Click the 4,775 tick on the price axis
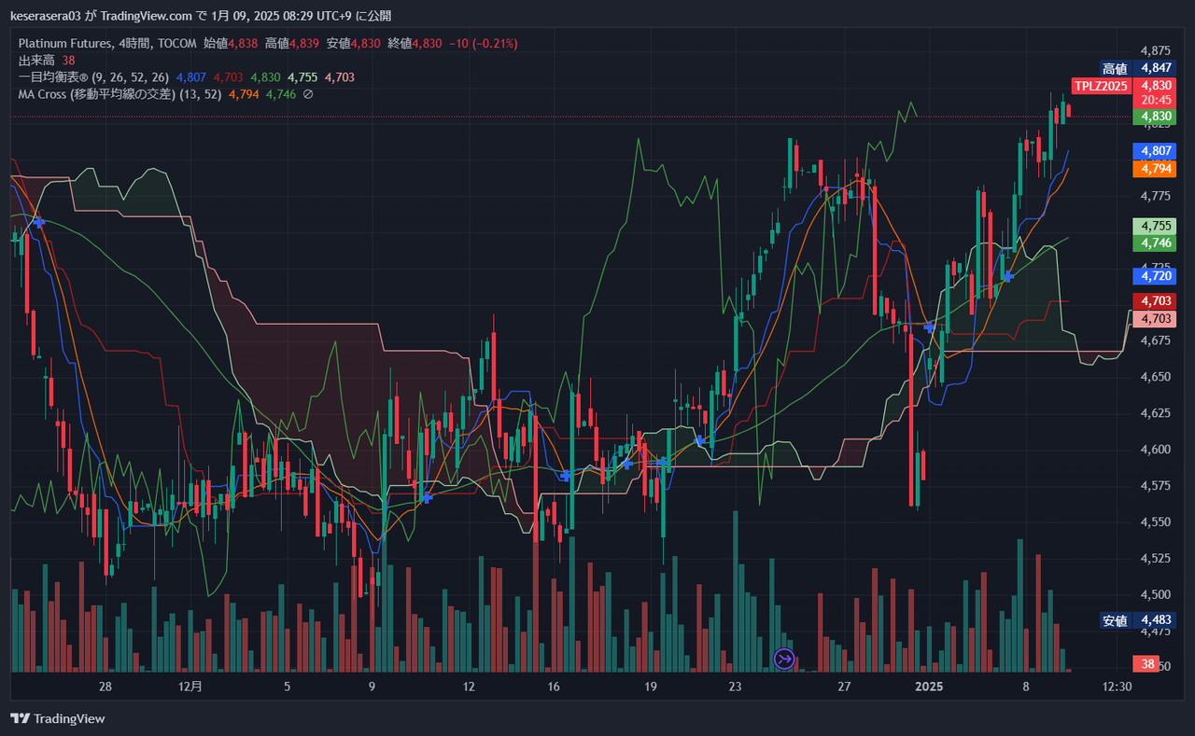Viewport: 1195px width, 736px height. click(x=1156, y=195)
